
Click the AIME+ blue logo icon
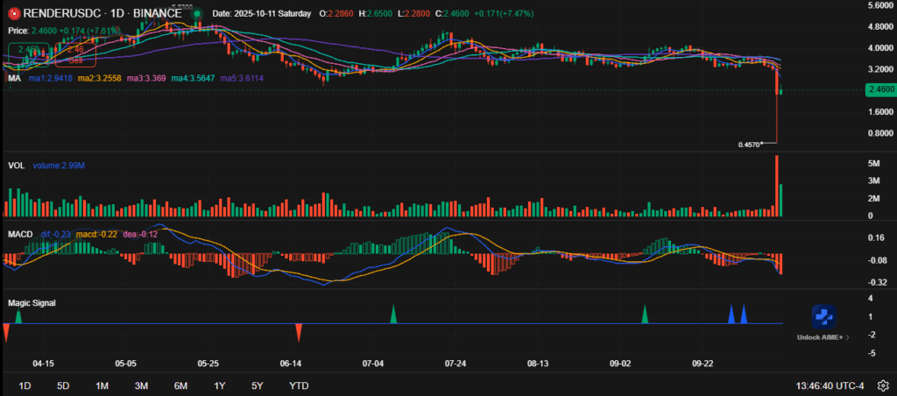[x=825, y=318]
